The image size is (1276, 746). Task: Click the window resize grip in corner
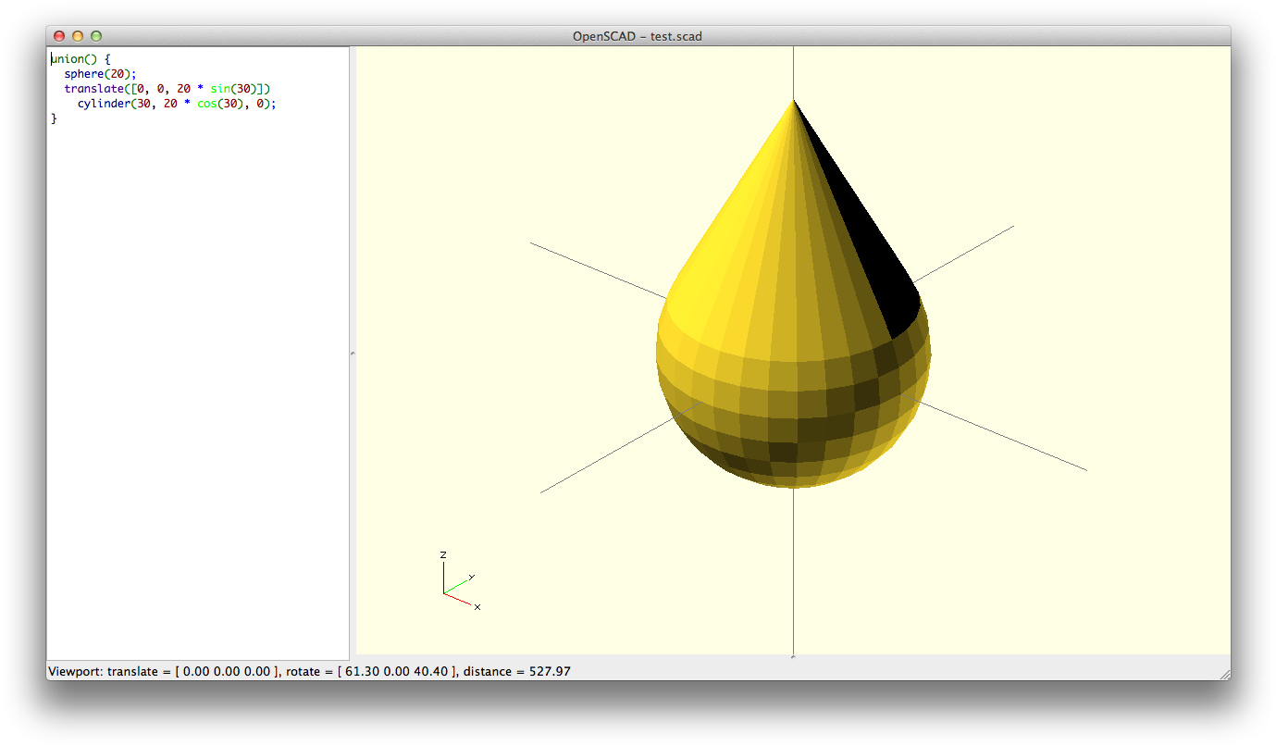pos(1224,675)
